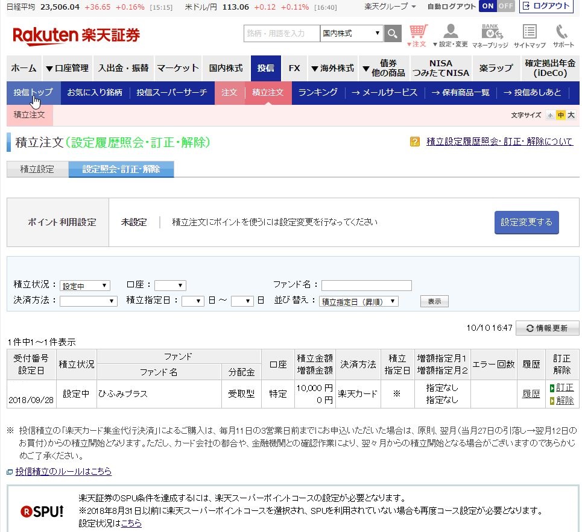Screen dimensions: 582x532
Task: Open the 口座 dropdown
Action: click(x=170, y=285)
